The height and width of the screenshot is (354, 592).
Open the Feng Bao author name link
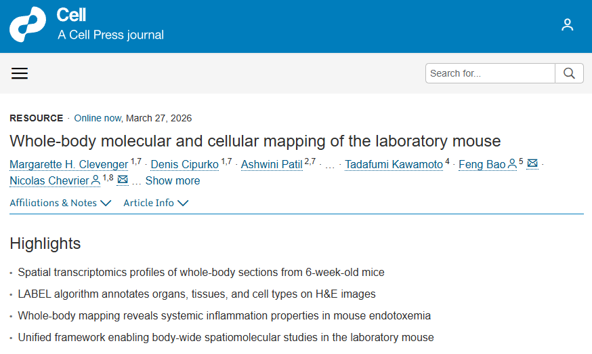coord(482,164)
